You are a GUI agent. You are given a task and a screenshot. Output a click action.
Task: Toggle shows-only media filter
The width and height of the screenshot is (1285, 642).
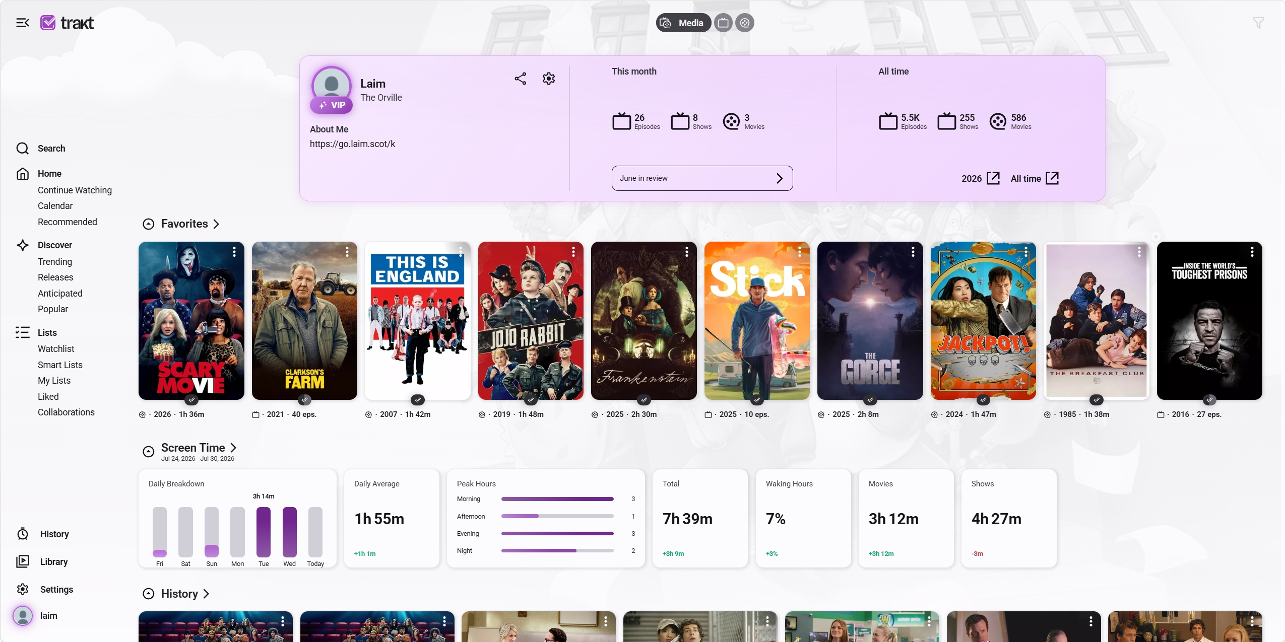pyautogui.click(x=723, y=23)
